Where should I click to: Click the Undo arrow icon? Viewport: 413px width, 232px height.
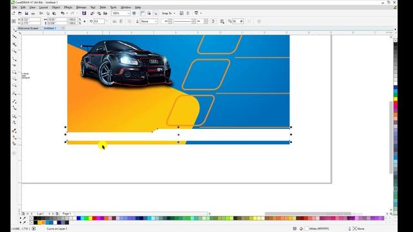pyautogui.click(x=63, y=13)
